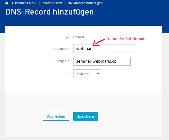Click the CNAME record type text
169x140 pixels.
click(79, 37)
